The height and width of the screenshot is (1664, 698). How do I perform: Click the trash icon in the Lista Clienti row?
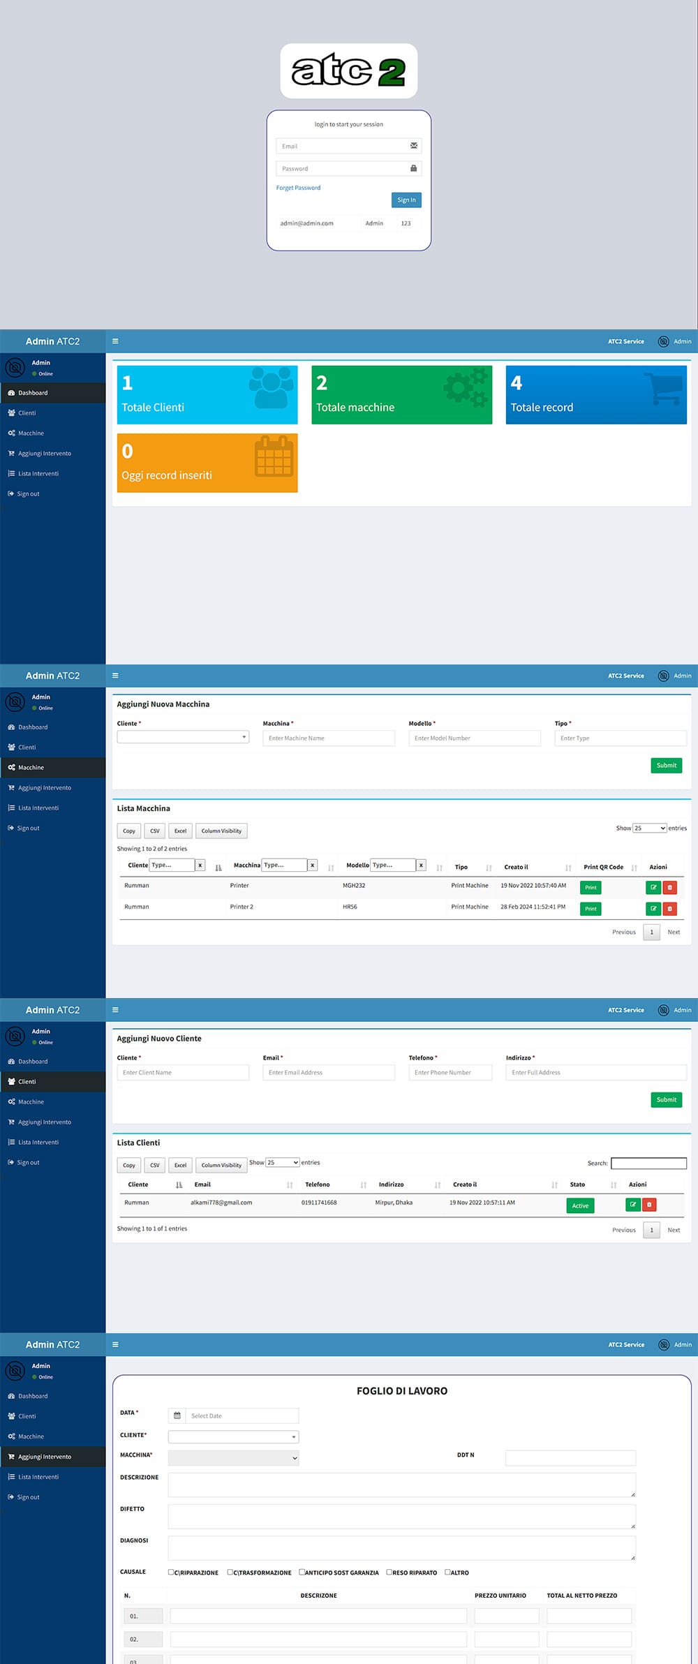pyautogui.click(x=649, y=1205)
